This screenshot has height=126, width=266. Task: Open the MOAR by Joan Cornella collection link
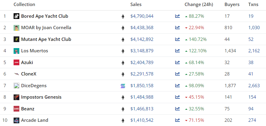click(46, 28)
